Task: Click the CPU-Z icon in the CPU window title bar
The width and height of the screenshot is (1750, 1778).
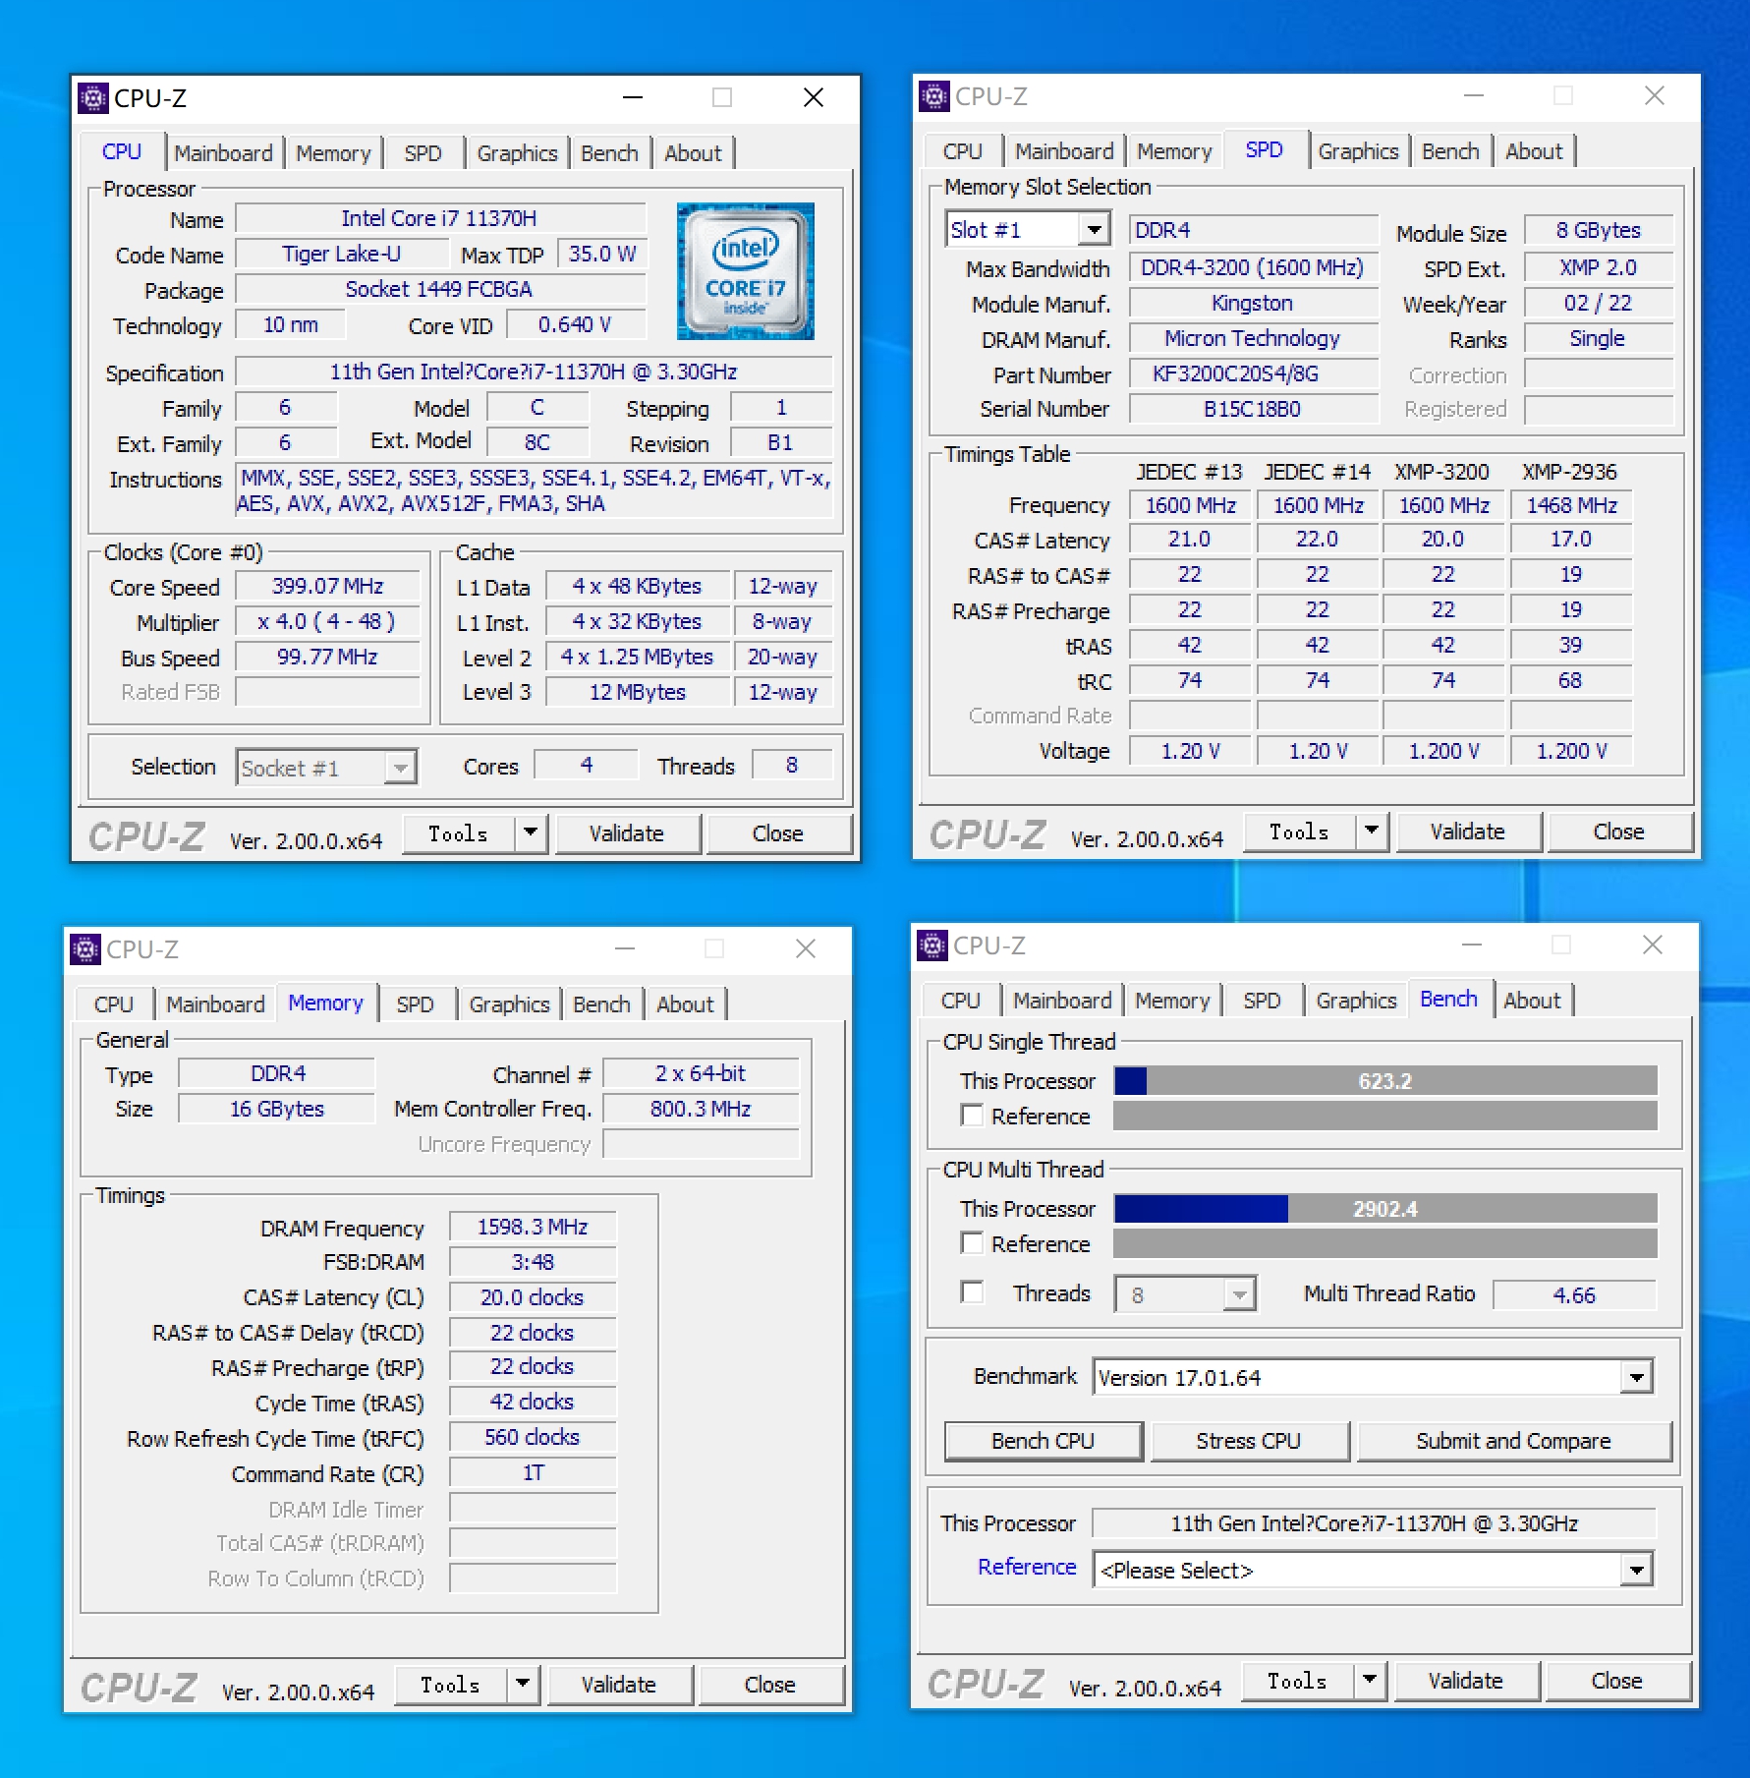Action: click(x=91, y=98)
